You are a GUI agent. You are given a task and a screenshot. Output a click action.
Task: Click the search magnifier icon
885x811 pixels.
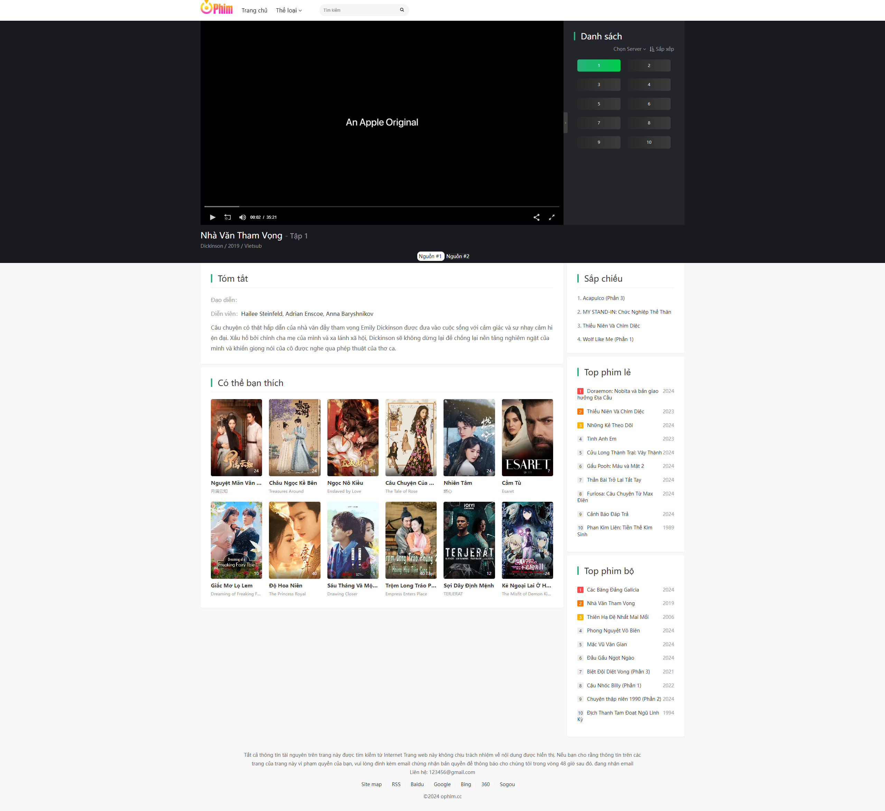(402, 10)
